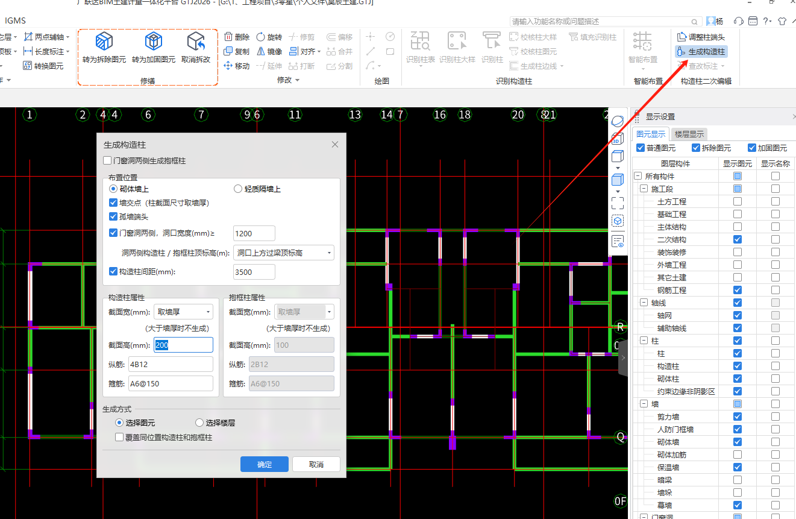Click the 截面高 200 input field

point(184,345)
